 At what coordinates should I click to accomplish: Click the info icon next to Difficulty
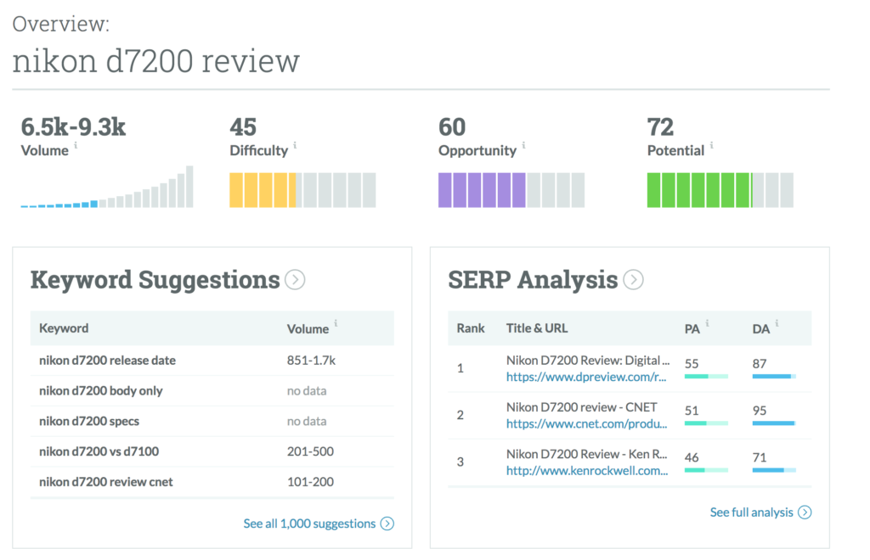pyautogui.click(x=295, y=145)
